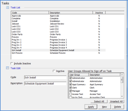This screenshot has width=128, height=111.
Task: Click the Select All button
Action: [99, 101]
